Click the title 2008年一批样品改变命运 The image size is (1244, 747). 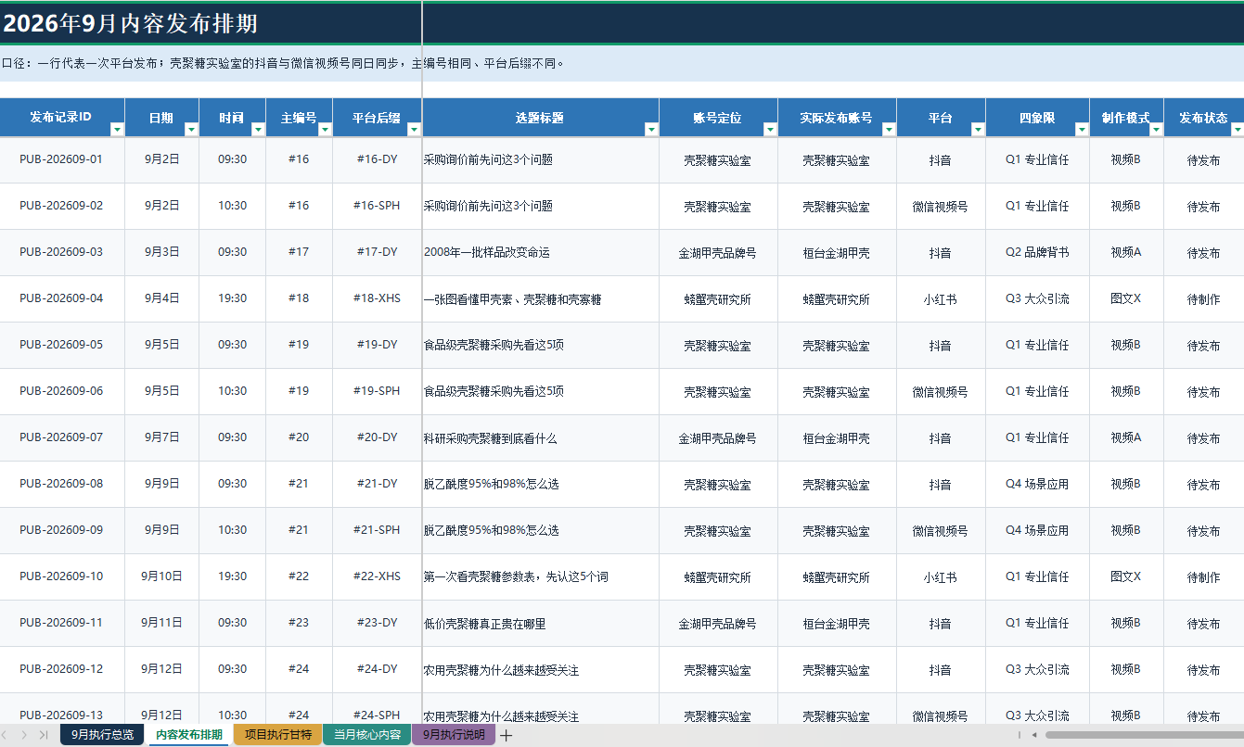540,252
